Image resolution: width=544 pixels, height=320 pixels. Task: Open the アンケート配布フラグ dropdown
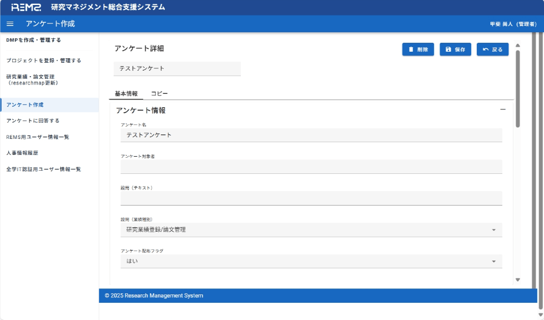[x=494, y=261]
